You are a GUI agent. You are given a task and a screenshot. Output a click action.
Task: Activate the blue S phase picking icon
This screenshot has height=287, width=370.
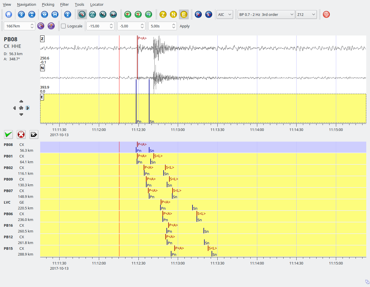pos(209,14)
